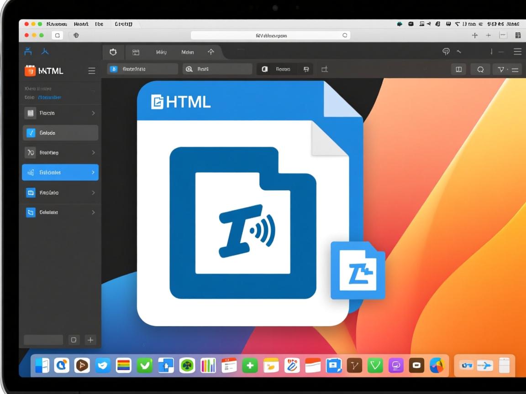Click the split-view book icon in toolbar

(458, 69)
